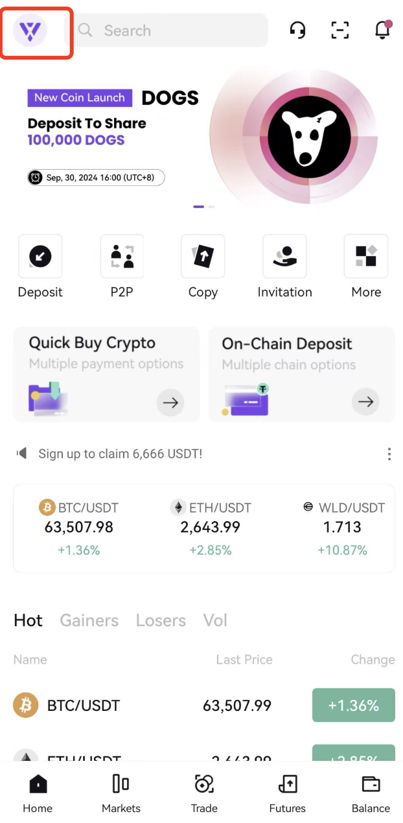Viewport: 403px width, 823px height.
Task: Tap the Deposit shortcut icon
Action: (40, 257)
